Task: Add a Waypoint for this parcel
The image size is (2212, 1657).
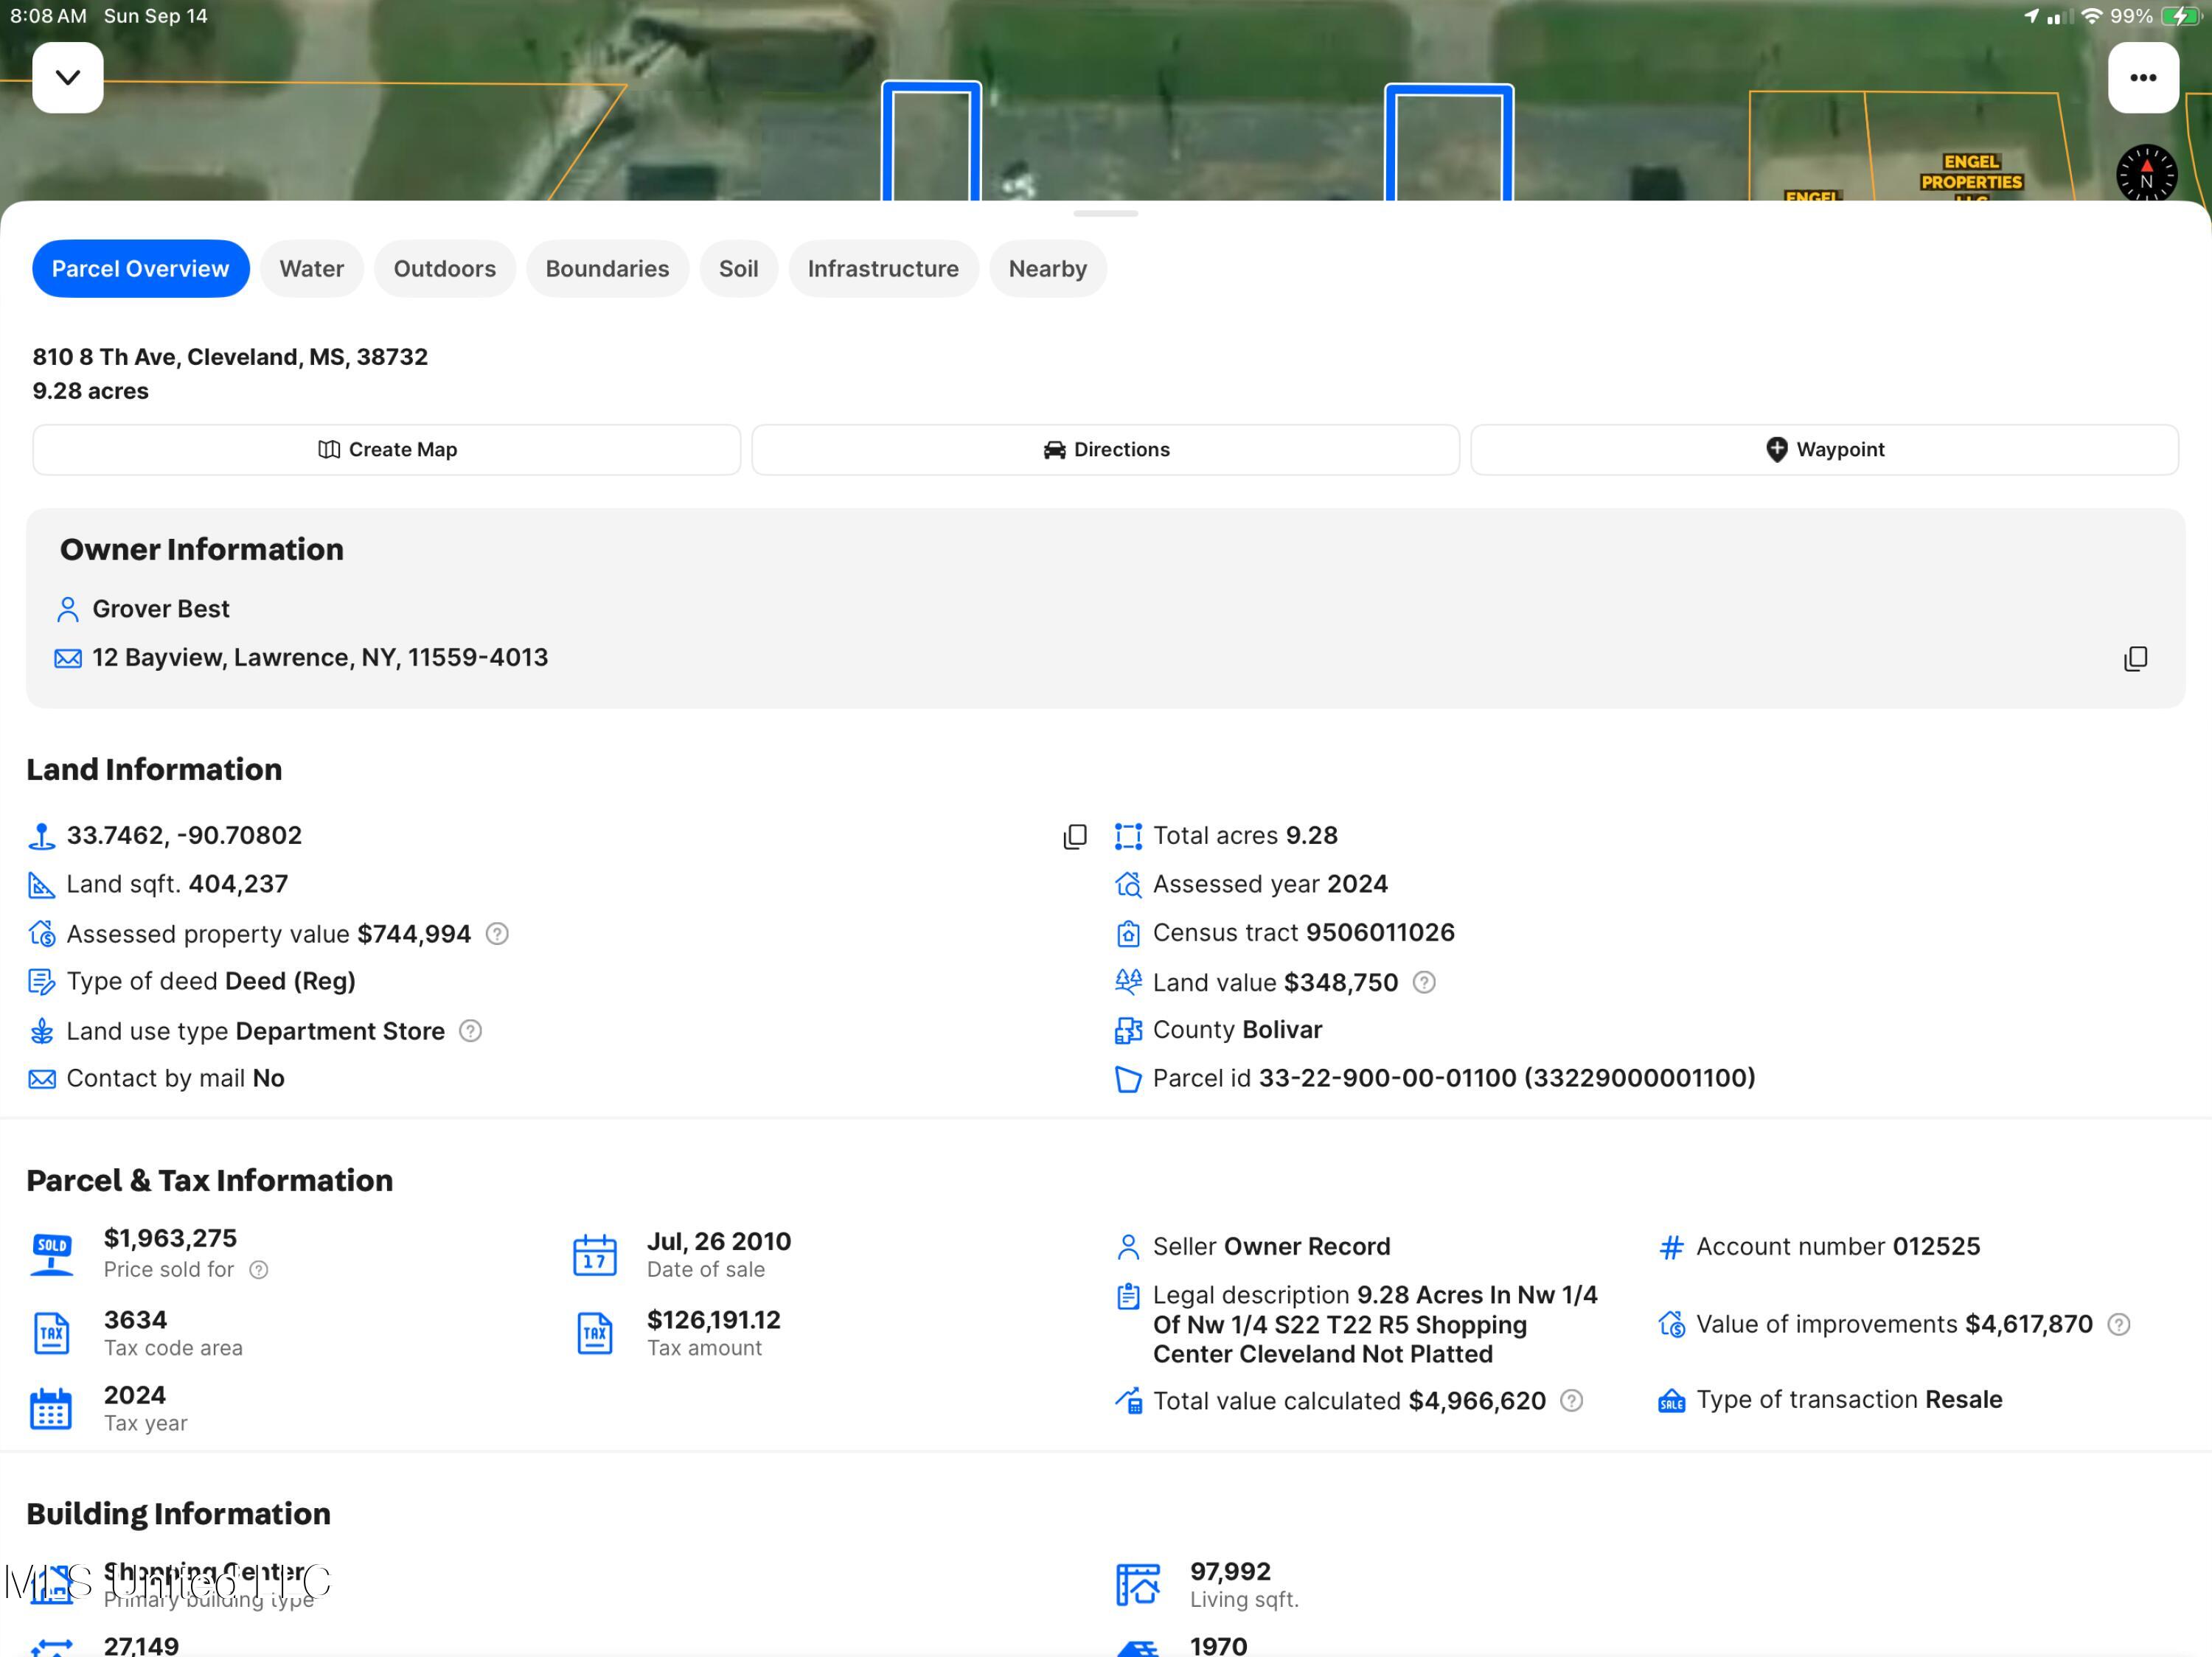Action: (x=1824, y=450)
